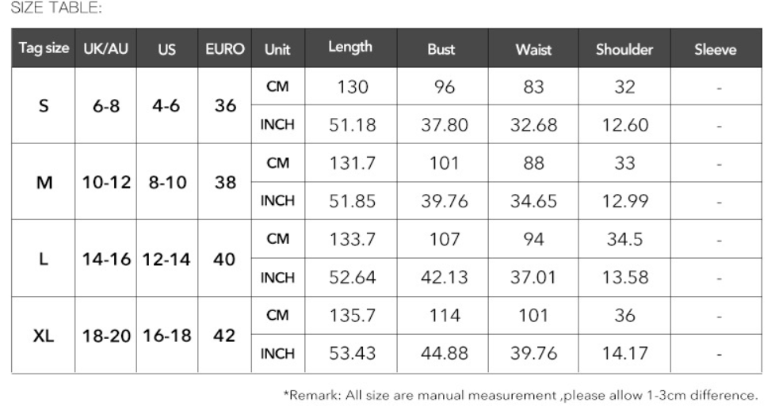Click the S tag size cell
775x410 pixels.
point(44,105)
